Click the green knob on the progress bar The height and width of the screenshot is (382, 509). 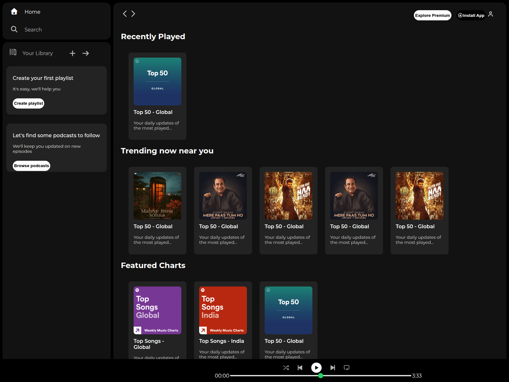coord(321,376)
